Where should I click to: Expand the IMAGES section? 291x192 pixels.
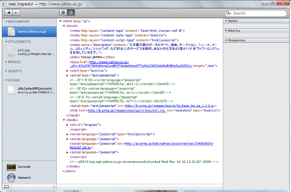pos(6,61)
